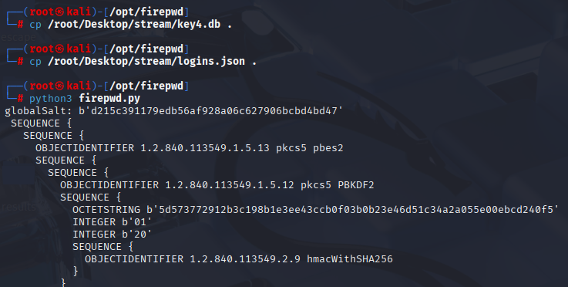This screenshot has width=568, height=287.
Task: Click the /root/Desktop/stream/logins.json path
Action: (146, 61)
